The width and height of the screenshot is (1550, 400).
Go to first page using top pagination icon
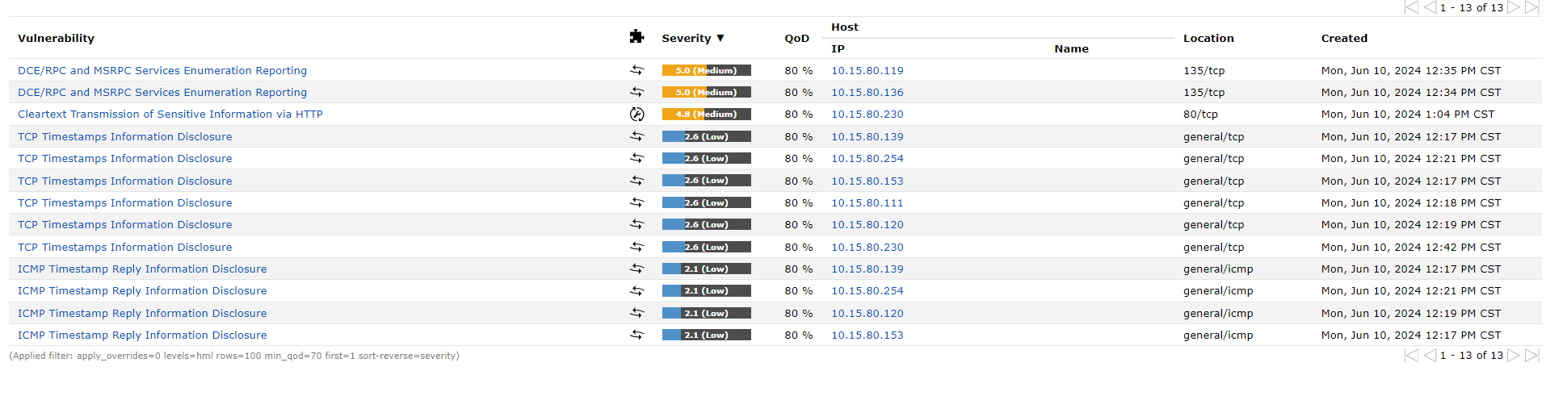coord(1411,7)
